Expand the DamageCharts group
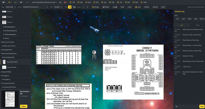Image resolution: width=205 pixels, height=109 pixels. pyautogui.click(x=15, y=50)
